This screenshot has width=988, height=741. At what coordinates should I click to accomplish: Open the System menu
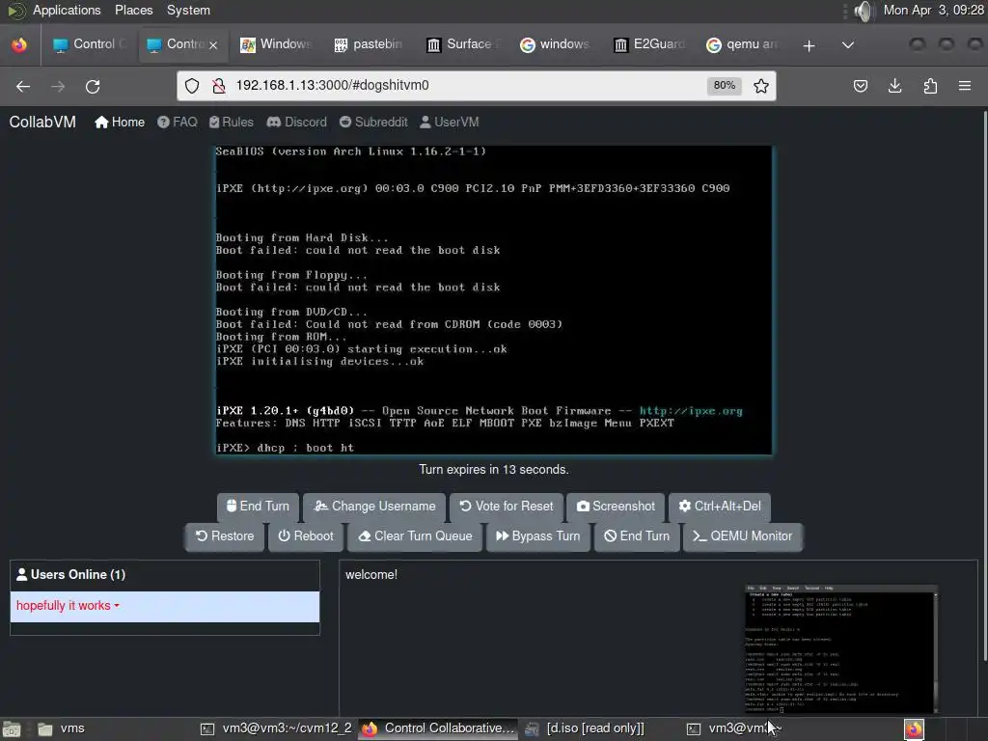(188, 10)
